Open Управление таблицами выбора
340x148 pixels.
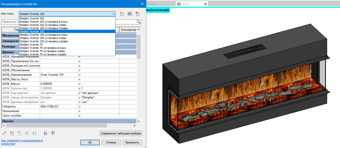(121, 133)
